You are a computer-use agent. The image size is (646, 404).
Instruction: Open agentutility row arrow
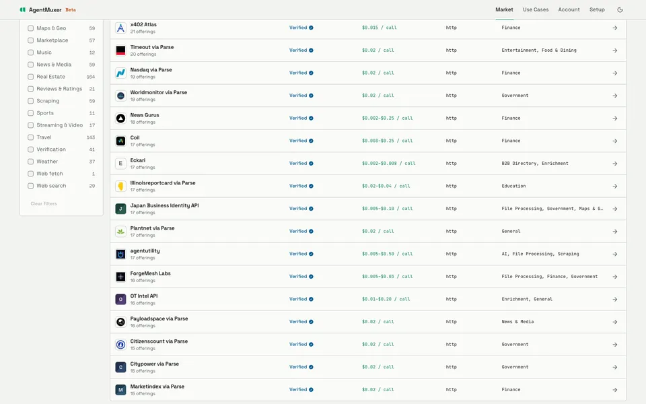[x=614, y=254]
